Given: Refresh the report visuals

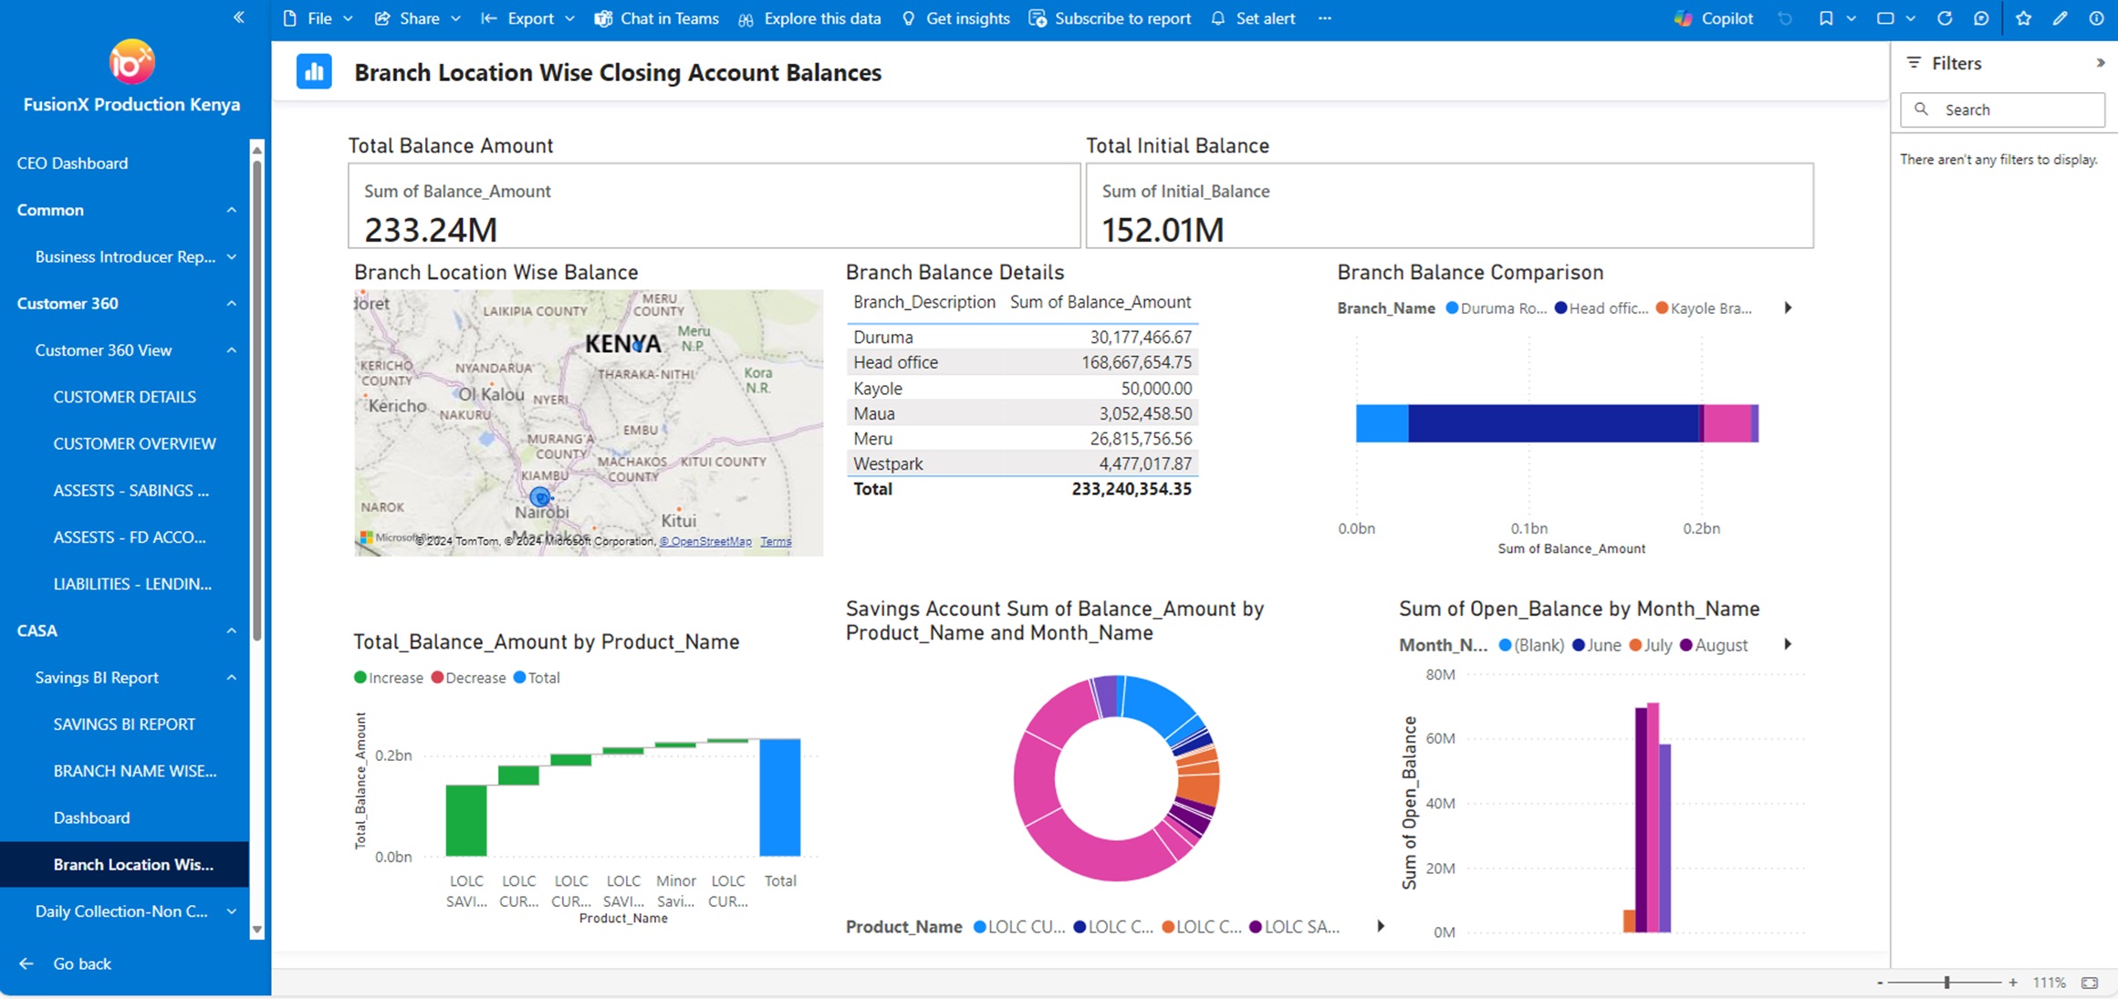Looking at the screenshot, I should tap(1944, 18).
